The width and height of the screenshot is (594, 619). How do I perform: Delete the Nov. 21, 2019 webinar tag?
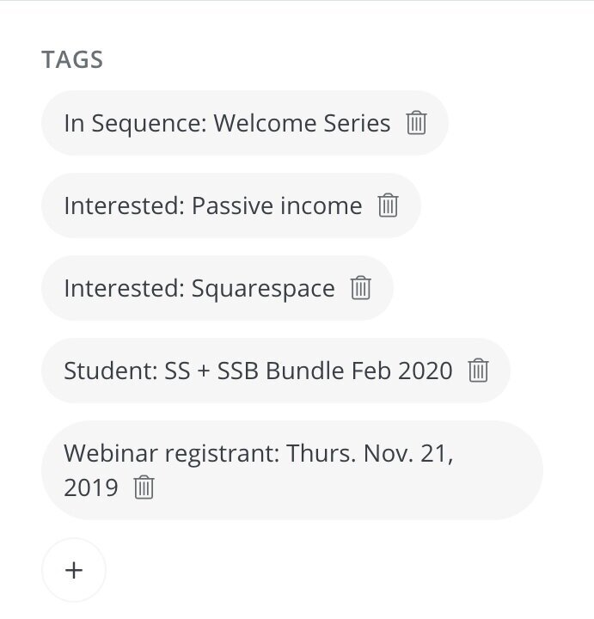[144, 487]
